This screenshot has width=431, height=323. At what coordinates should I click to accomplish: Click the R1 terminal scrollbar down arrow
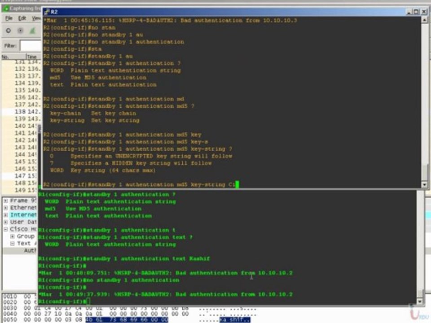pos(420,301)
